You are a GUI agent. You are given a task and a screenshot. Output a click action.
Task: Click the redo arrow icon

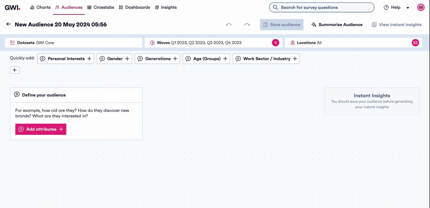[x=247, y=25]
